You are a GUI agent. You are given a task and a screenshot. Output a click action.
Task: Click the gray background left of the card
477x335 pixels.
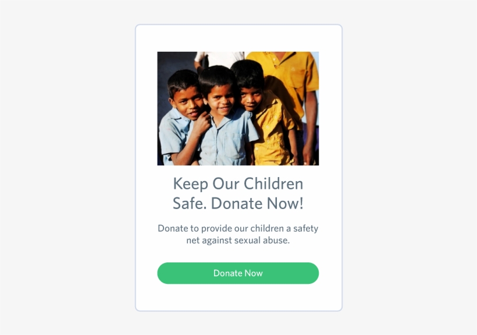coord(67,167)
